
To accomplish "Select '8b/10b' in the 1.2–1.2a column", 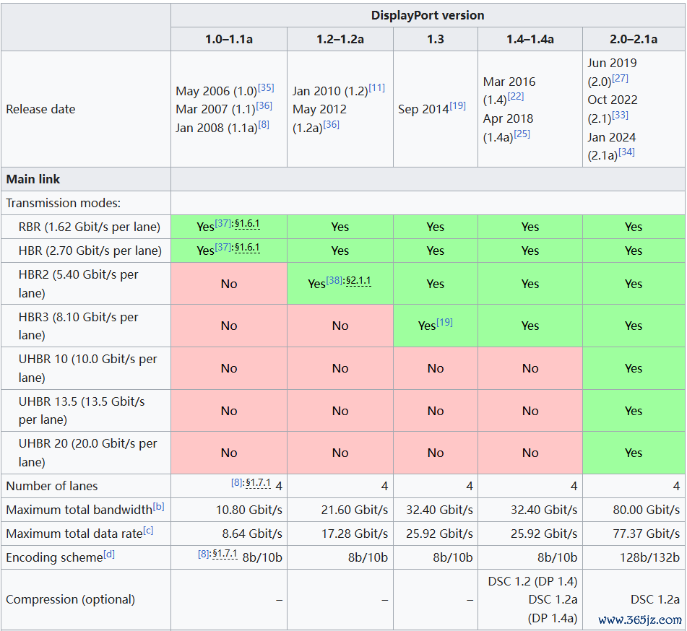I will click(x=368, y=557).
